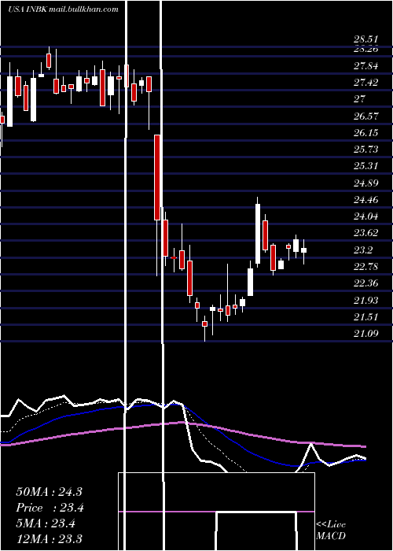This screenshot has width=393, height=551.
Task: Click the lowest red candle near 21.51
Action: coord(204,324)
